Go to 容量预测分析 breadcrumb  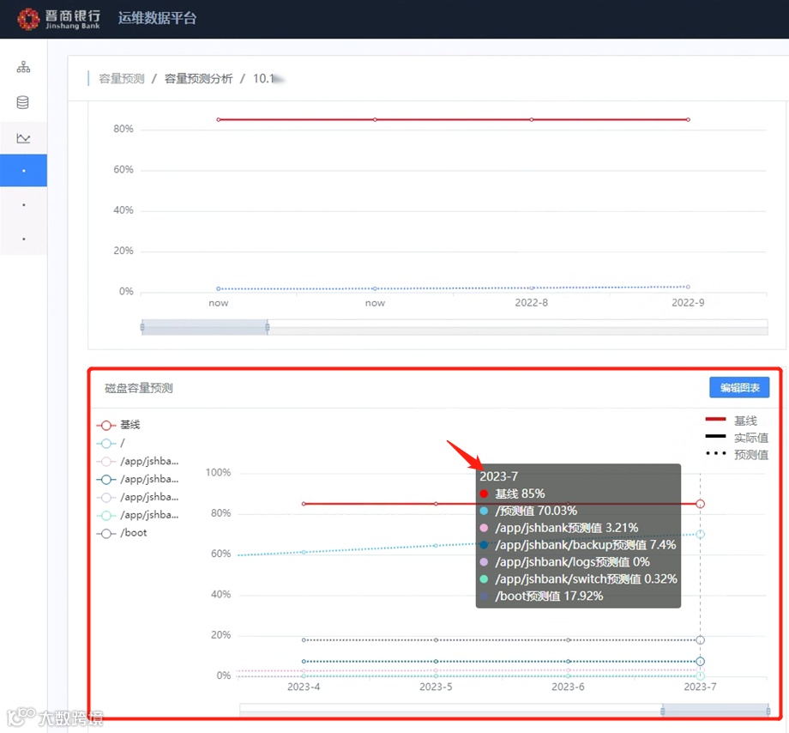pos(198,79)
